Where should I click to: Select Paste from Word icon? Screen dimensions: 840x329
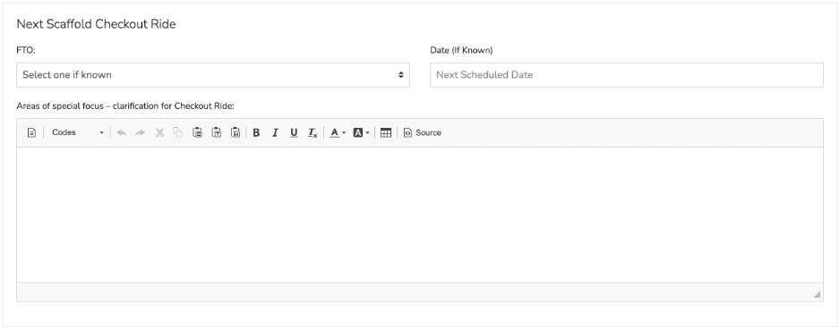[236, 132]
